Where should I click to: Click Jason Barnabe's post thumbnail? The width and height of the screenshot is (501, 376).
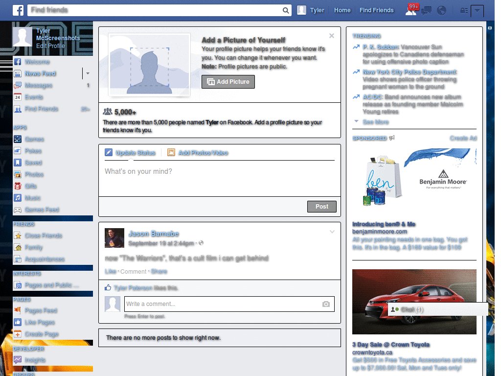click(x=114, y=238)
